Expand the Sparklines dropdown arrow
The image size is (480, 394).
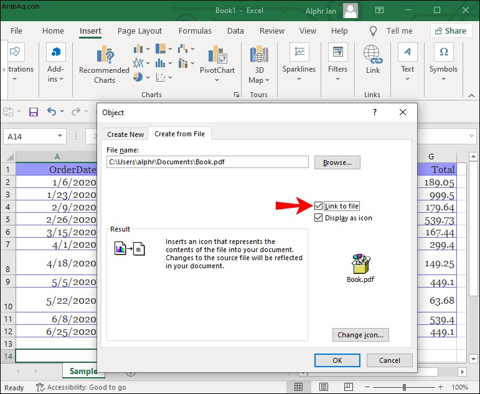(299, 78)
